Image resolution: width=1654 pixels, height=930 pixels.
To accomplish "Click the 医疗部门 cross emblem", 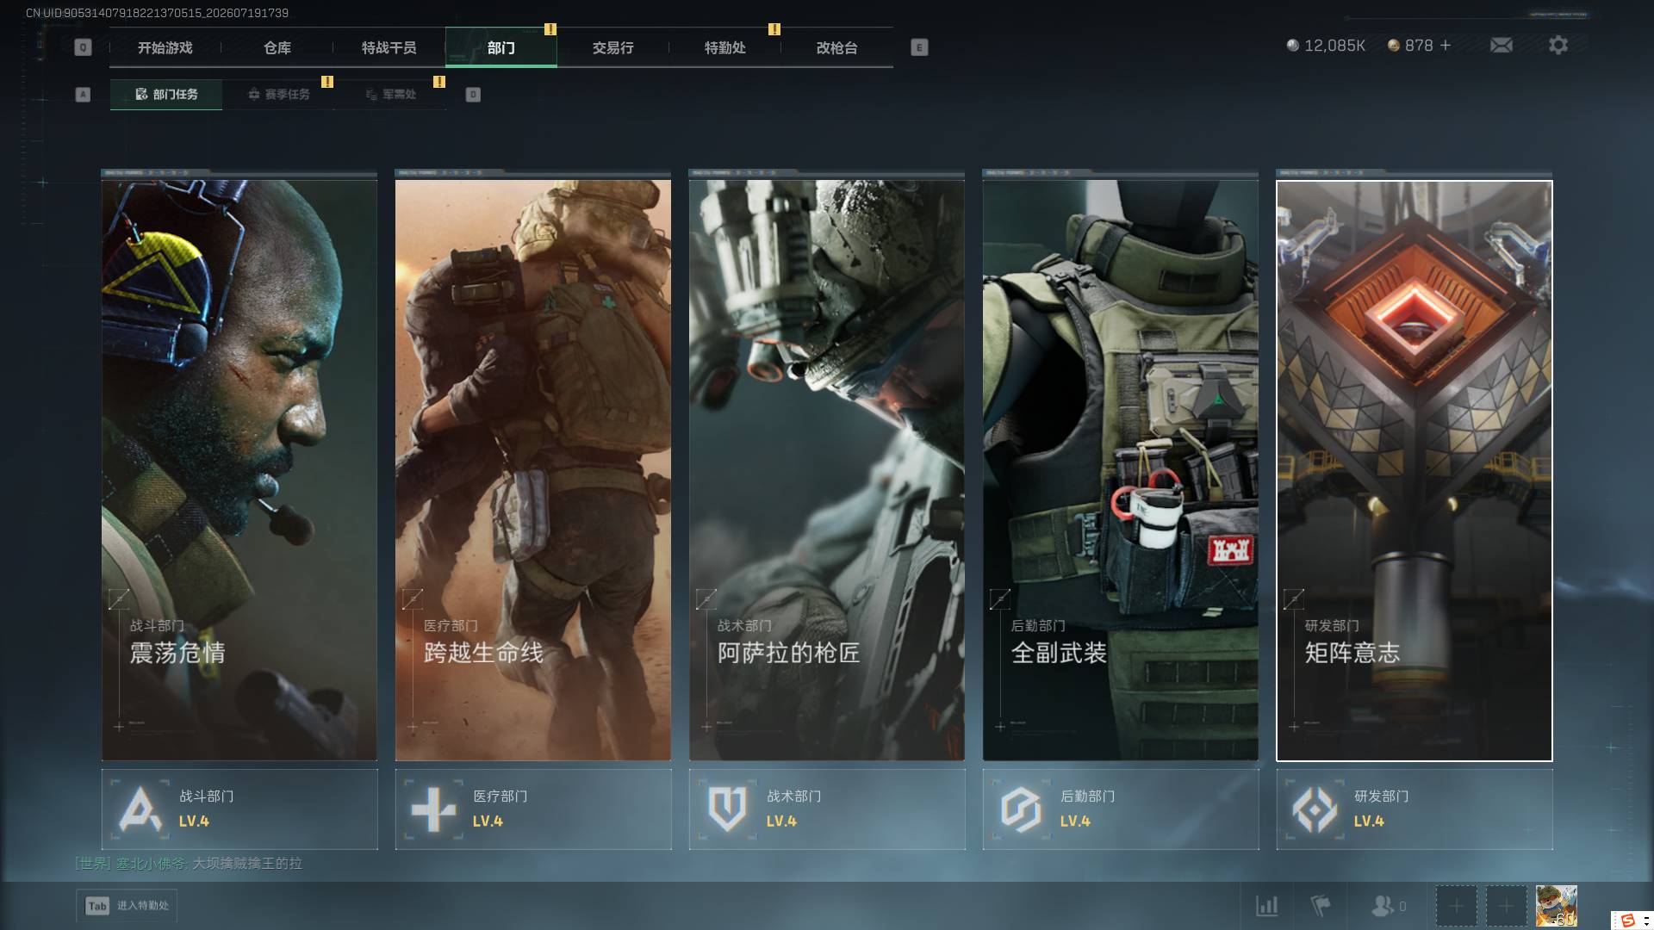I will [433, 809].
